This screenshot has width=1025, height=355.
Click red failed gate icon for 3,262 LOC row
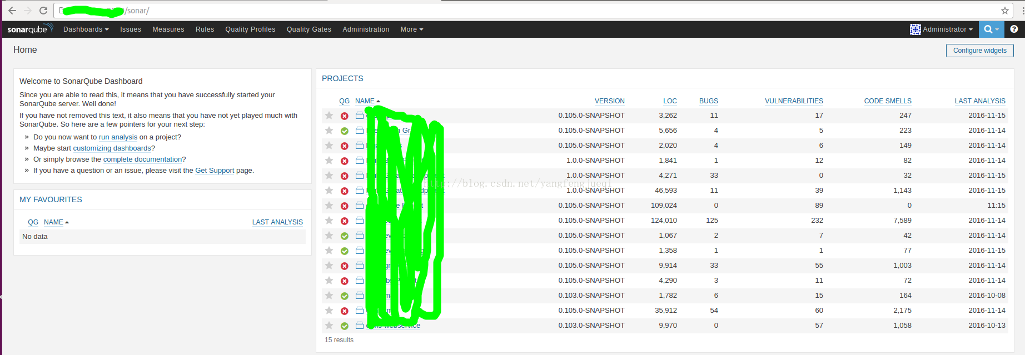(x=345, y=116)
